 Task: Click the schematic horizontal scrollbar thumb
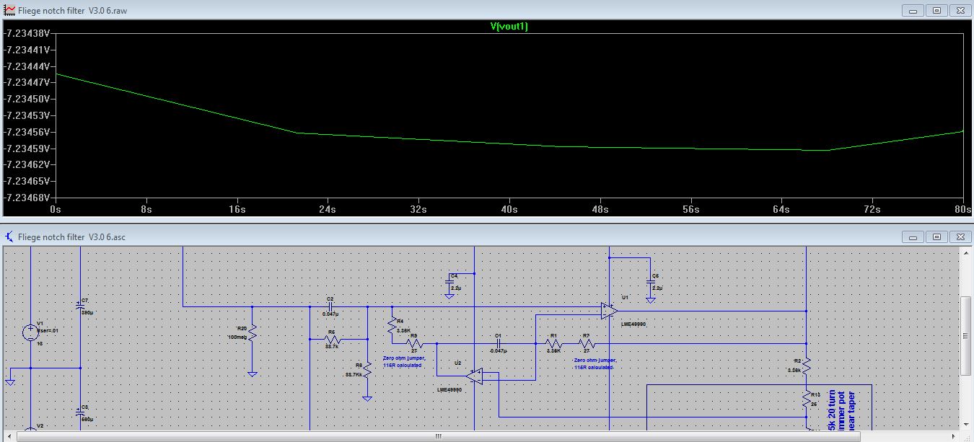click(x=437, y=436)
